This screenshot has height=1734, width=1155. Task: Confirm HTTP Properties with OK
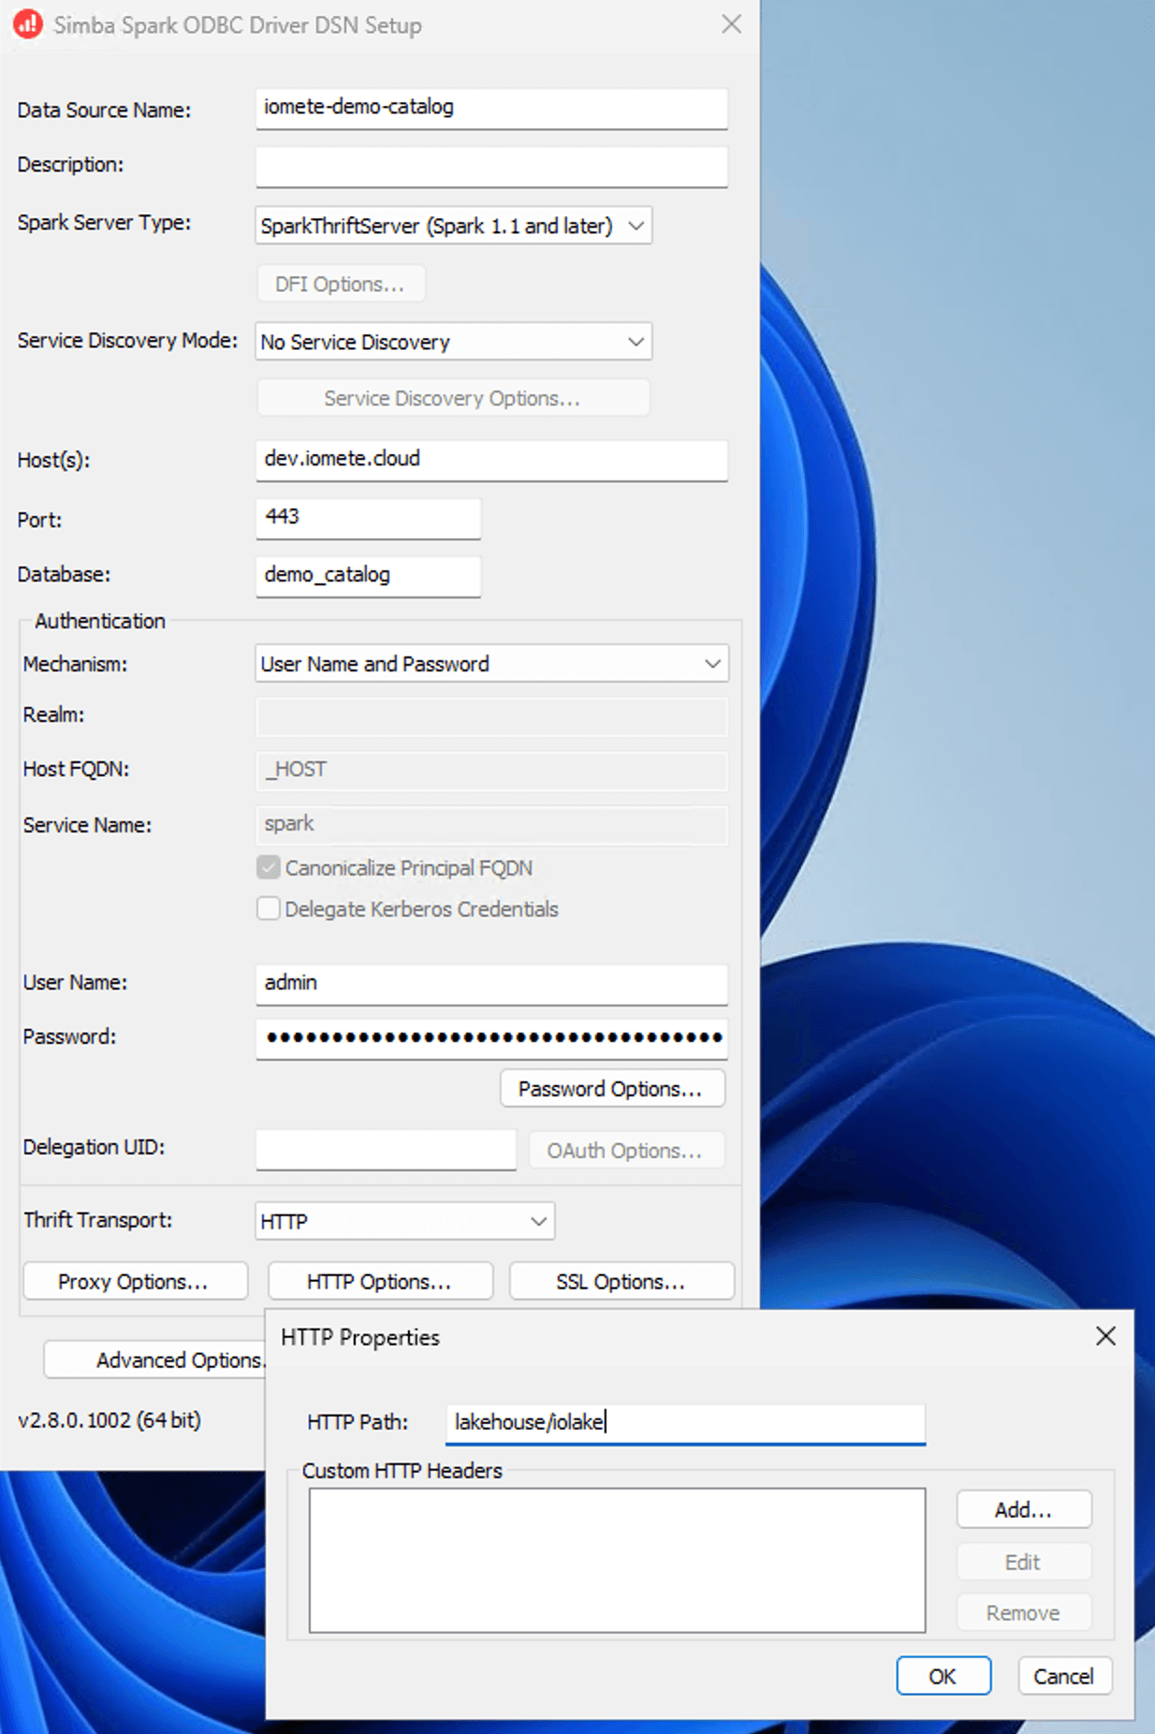(943, 1676)
